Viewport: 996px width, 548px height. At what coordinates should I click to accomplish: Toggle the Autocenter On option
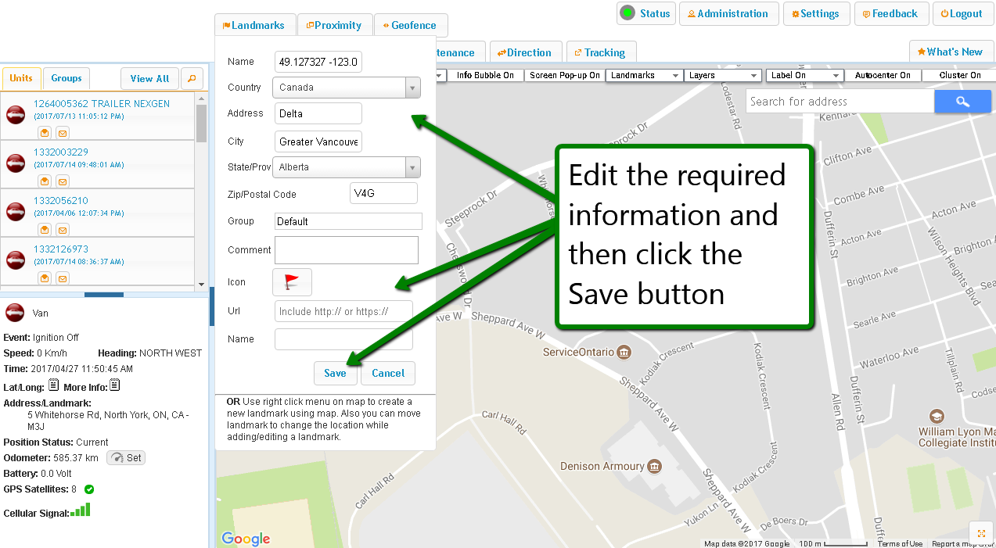coord(882,76)
